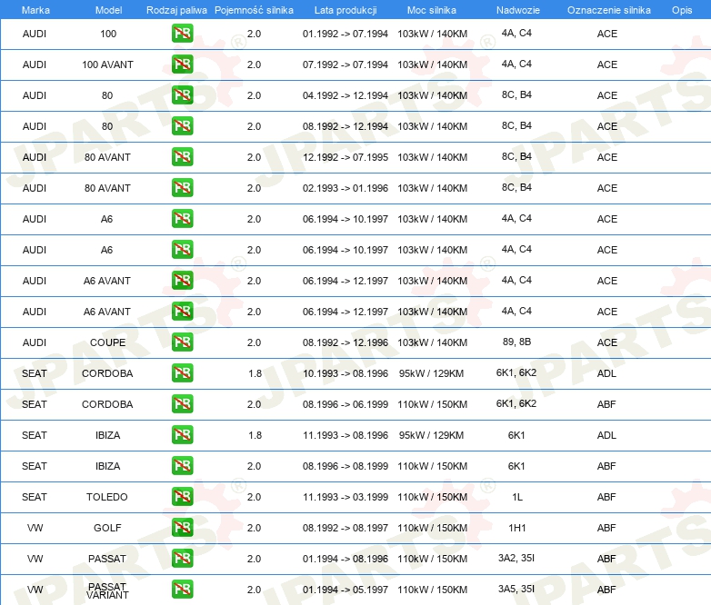Click the Marka column header
Viewport: 711px width, 605px height.
point(35,10)
